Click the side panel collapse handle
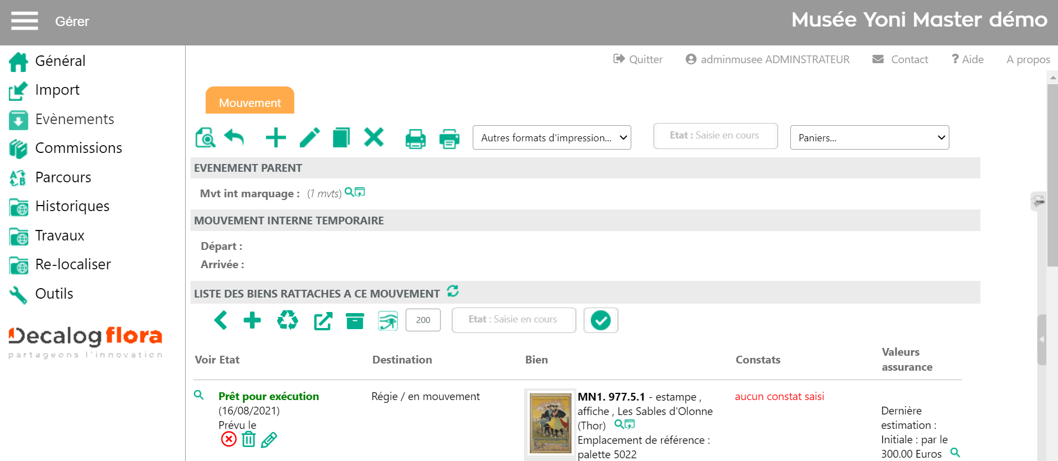Image resolution: width=1058 pixels, height=461 pixels. click(1042, 340)
